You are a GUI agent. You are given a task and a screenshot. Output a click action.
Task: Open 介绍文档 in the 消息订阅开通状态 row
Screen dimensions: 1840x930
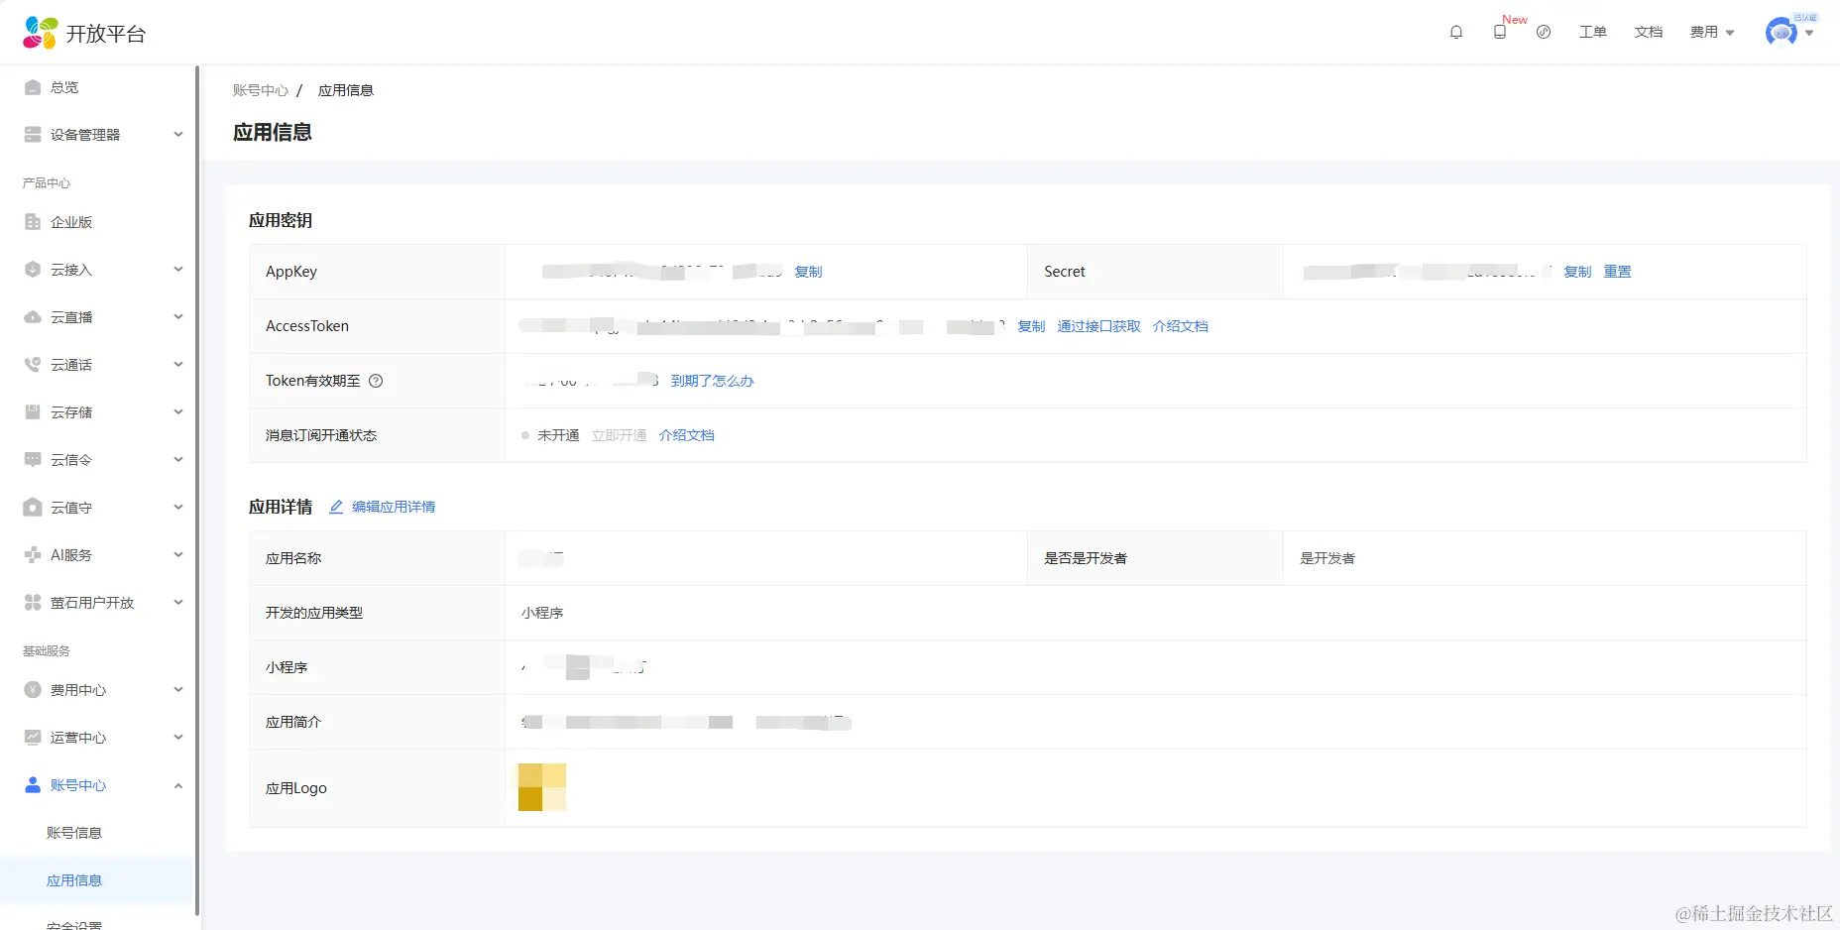(686, 435)
